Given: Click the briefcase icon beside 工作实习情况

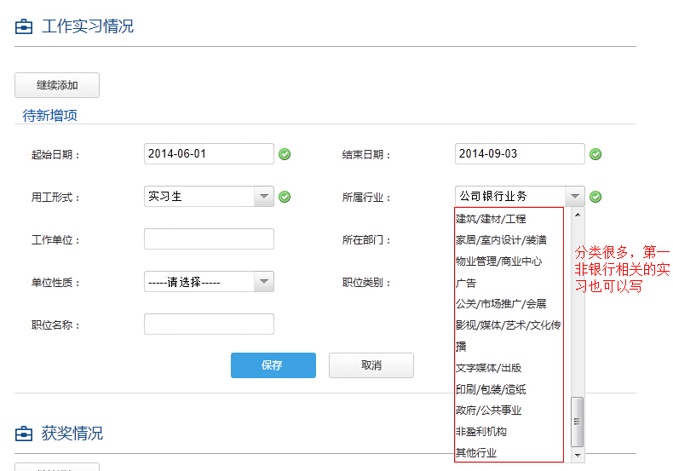Looking at the screenshot, I should (x=24, y=26).
